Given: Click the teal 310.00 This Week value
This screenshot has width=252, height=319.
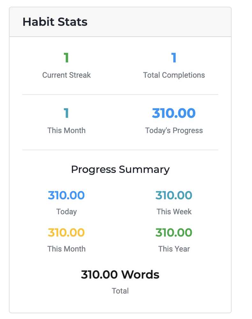Looking at the screenshot, I should (174, 195).
